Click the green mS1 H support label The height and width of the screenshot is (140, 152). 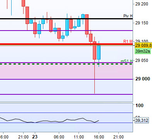[126, 61]
